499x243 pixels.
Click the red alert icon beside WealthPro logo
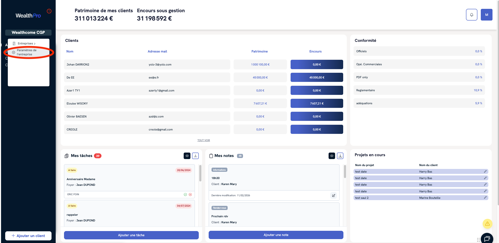pyautogui.click(x=49, y=11)
